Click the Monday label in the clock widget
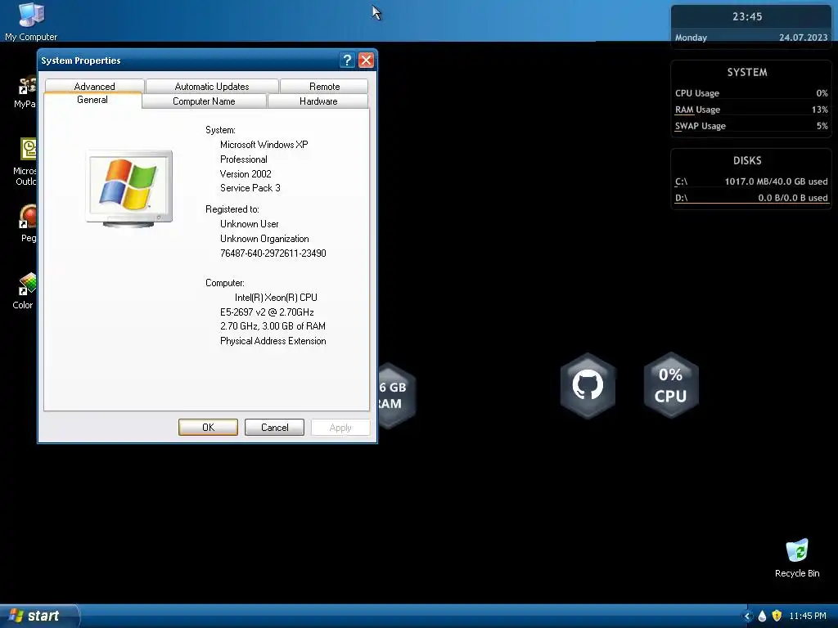 691,38
